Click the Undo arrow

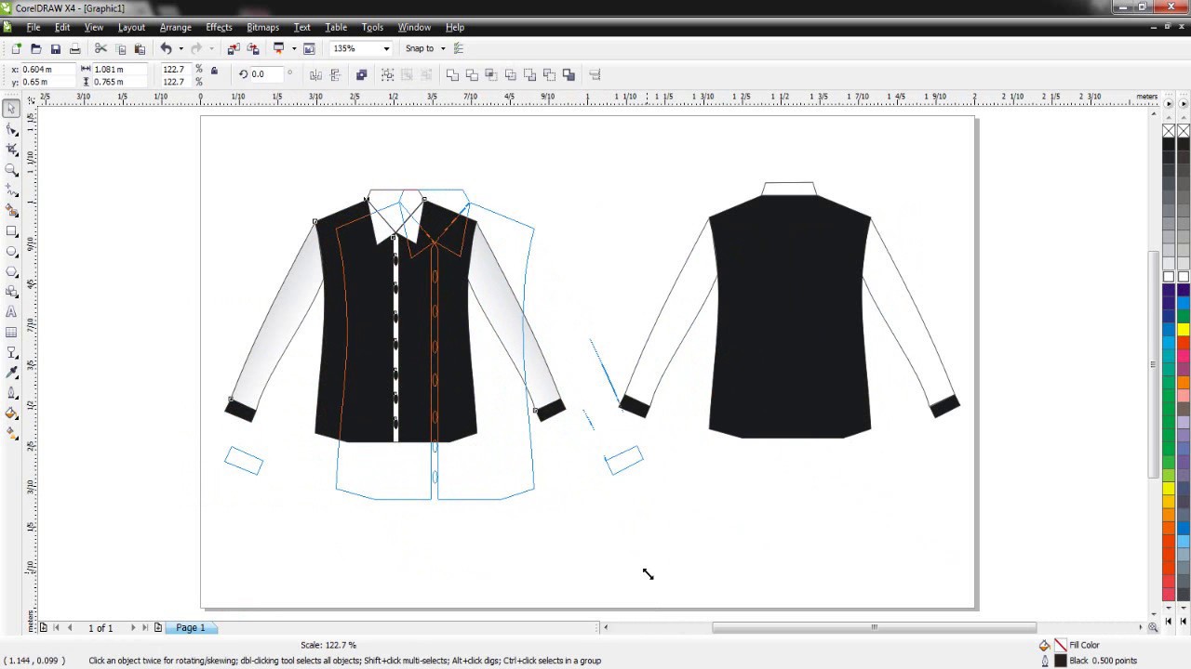pos(166,48)
